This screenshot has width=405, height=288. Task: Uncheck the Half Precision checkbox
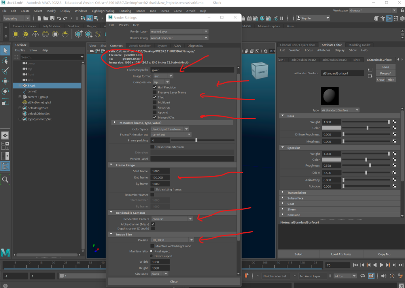155,87
